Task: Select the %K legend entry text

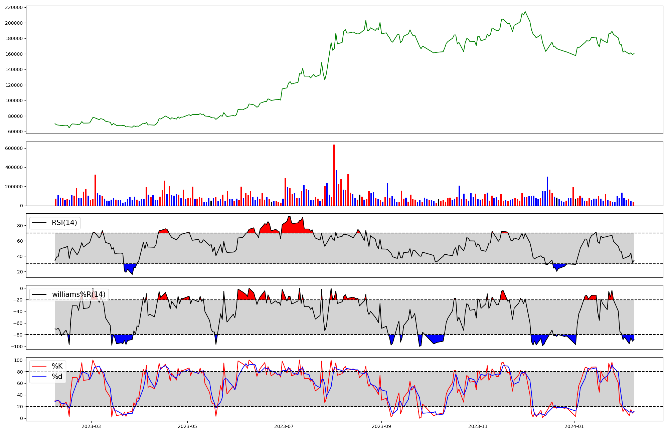Action: (57, 366)
